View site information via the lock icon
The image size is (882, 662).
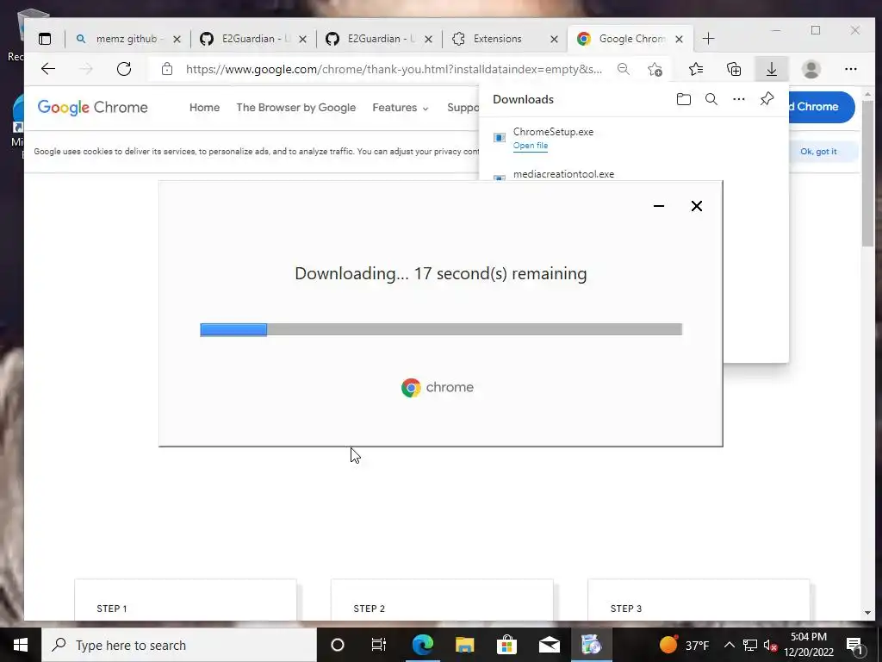[x=167, y=69]
